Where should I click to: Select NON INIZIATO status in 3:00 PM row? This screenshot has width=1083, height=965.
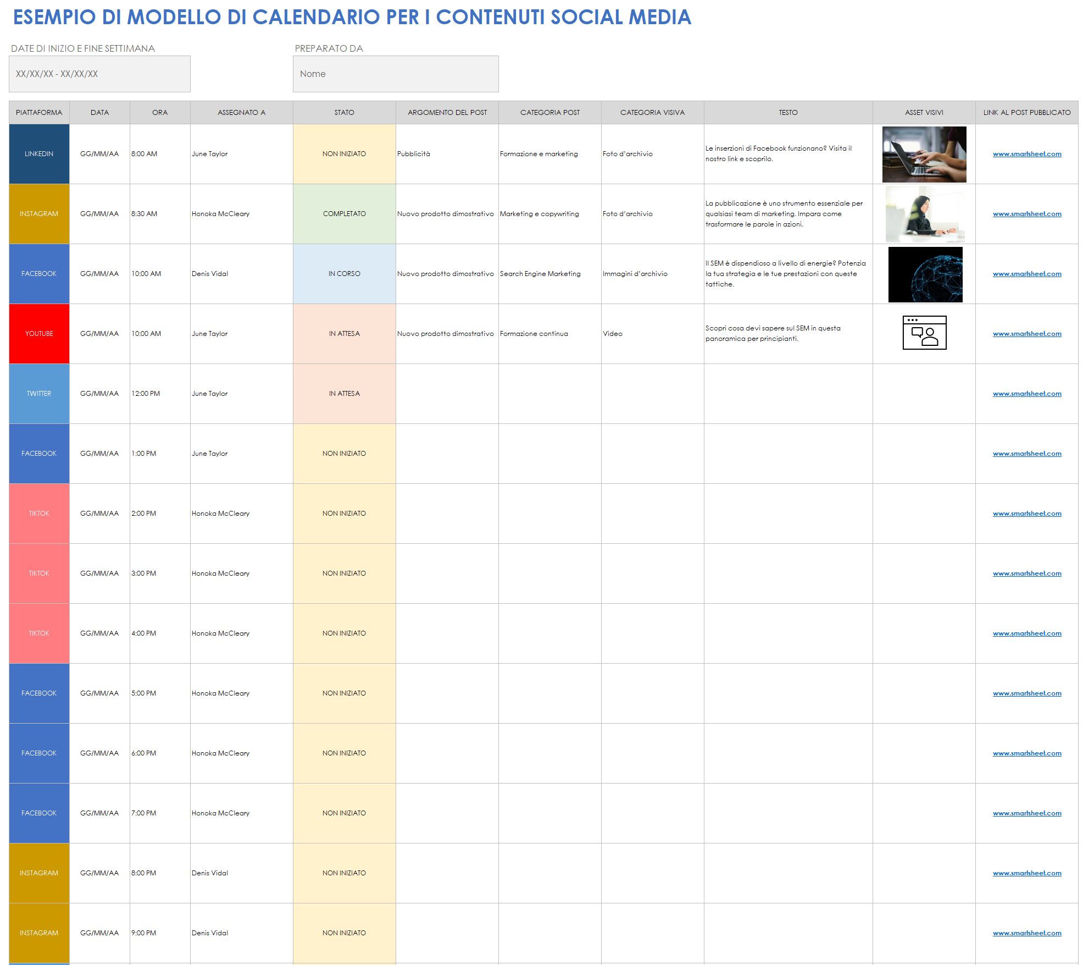click(344, 574)
